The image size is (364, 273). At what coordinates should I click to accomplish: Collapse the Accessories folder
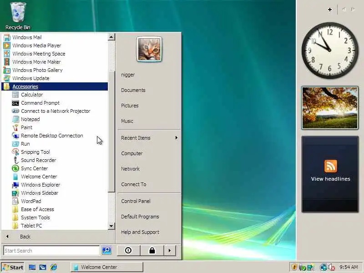[55, 86]
